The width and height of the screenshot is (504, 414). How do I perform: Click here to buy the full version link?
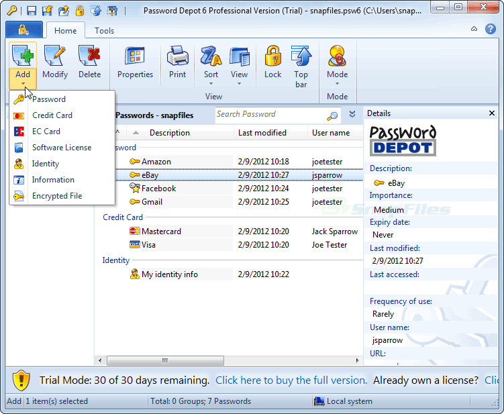click(x=291, y=380)
